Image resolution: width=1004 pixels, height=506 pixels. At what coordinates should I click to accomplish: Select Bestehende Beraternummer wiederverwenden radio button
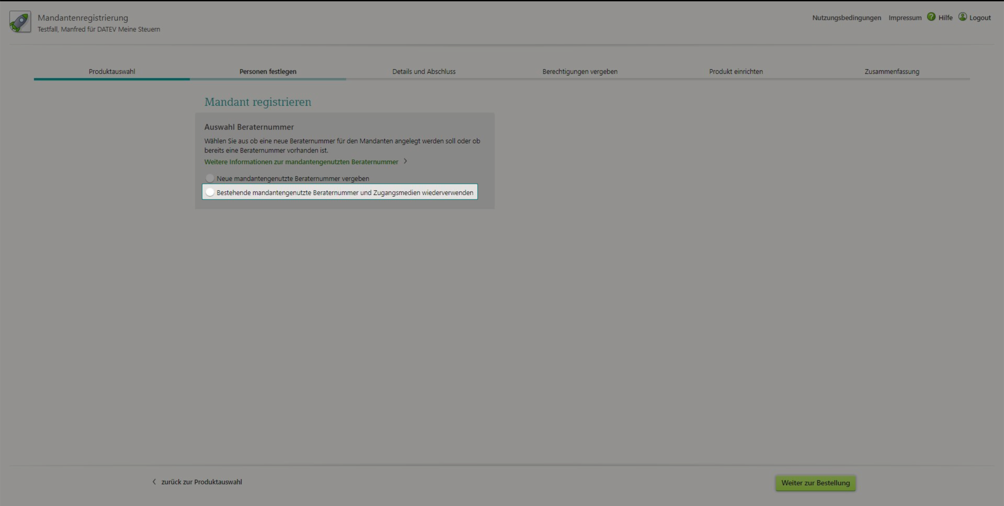click(210, 192)
